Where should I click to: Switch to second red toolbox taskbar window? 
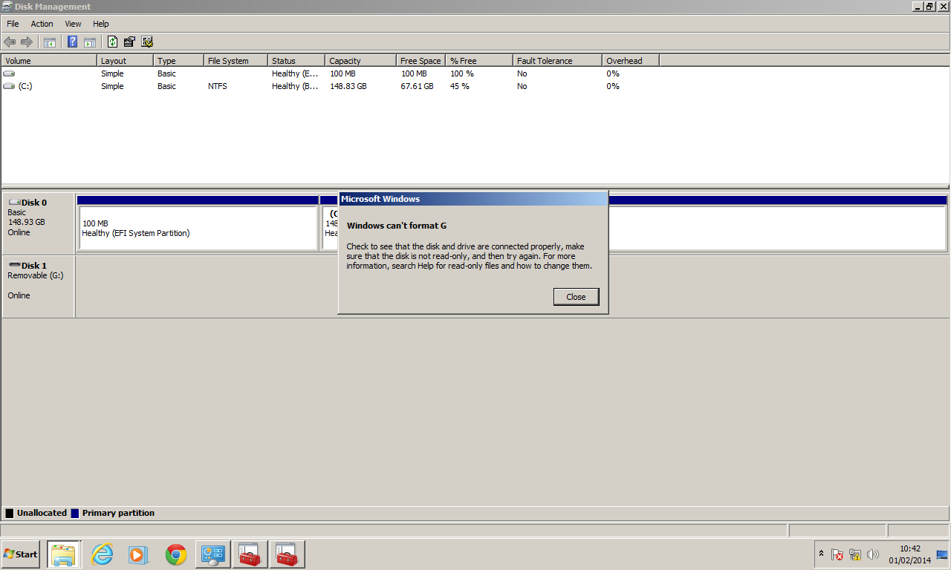(287, 554)
